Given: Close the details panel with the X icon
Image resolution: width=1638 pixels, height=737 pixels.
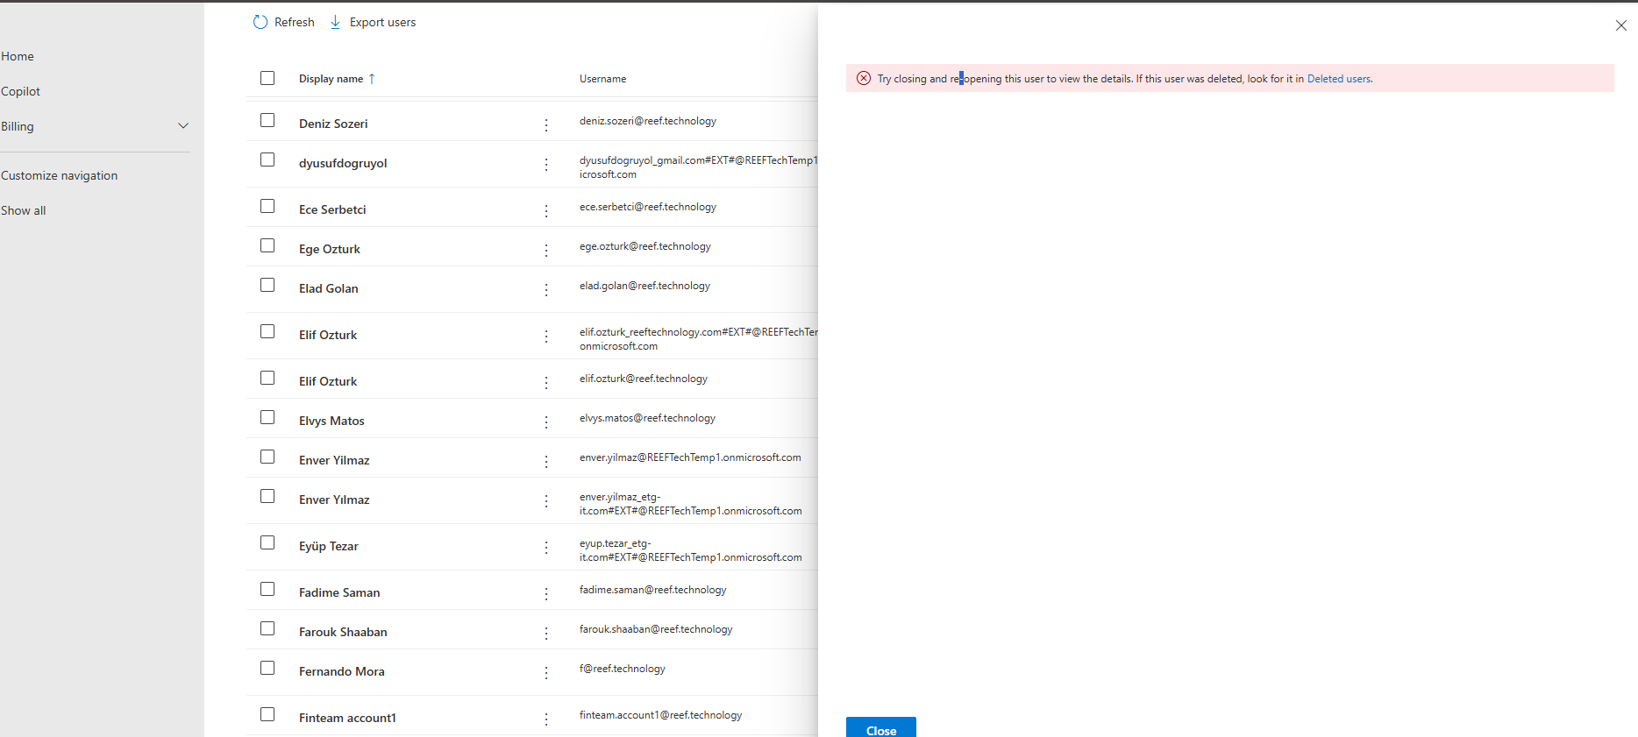Looking at the screenshot, I should click(1621, 25).
